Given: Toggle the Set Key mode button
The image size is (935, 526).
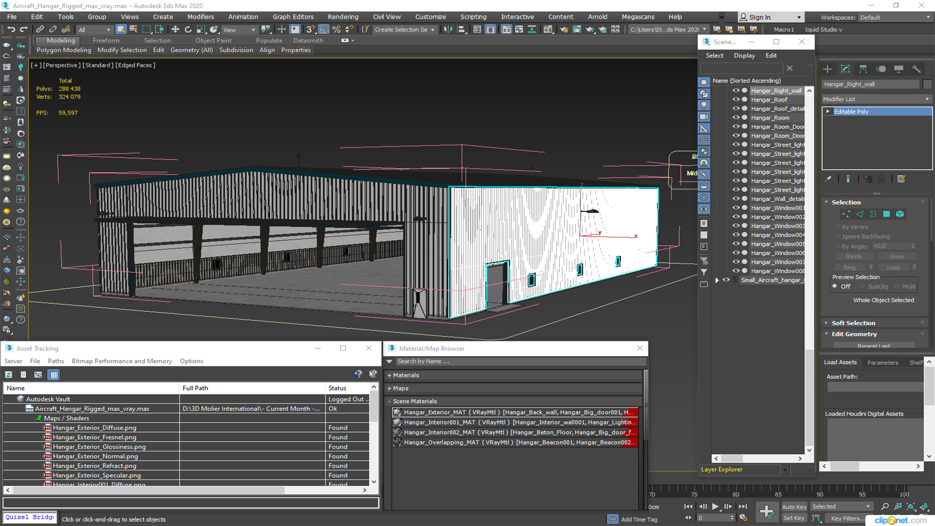Looking at the screenshot, I should pos(794,518).
